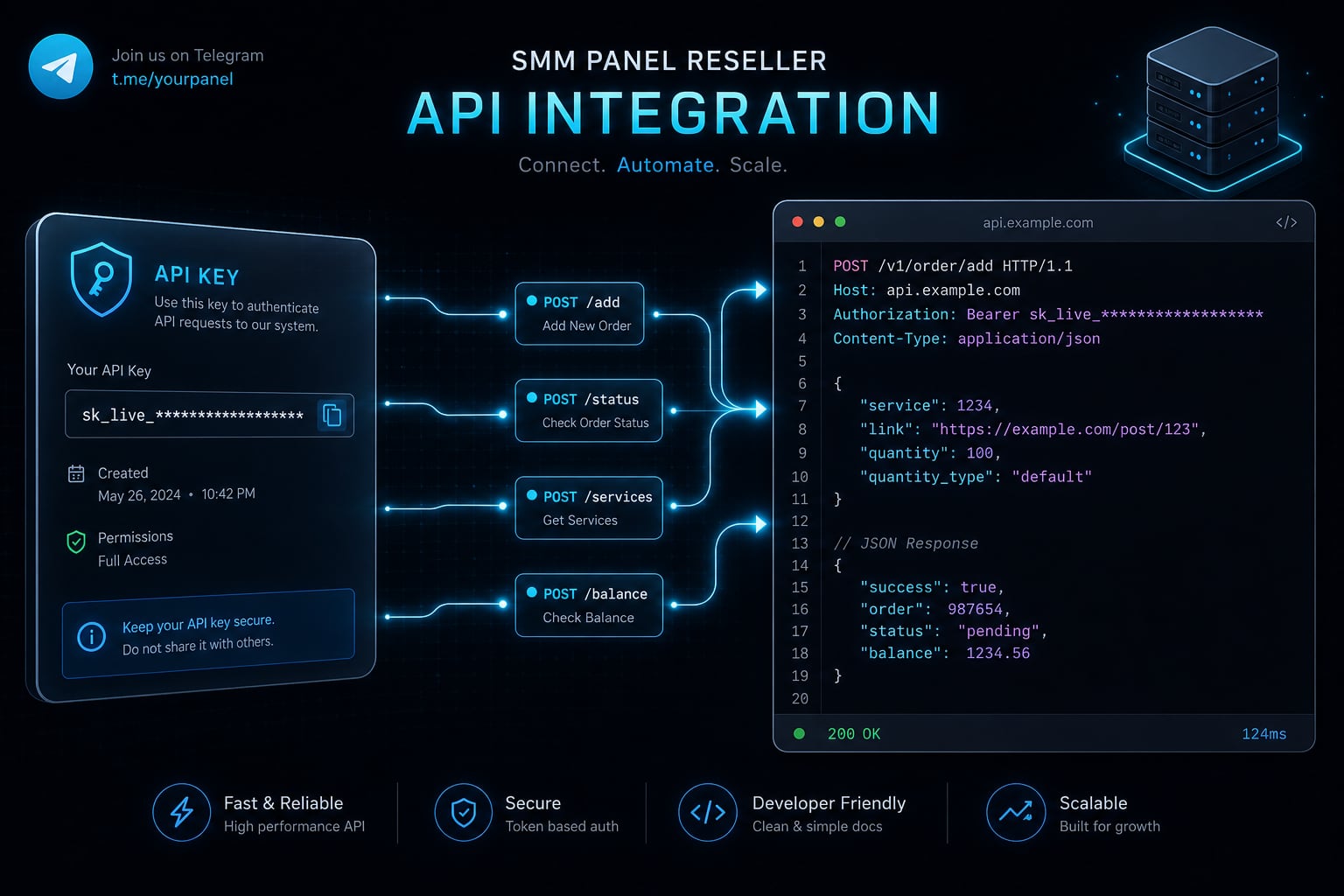Image resolution: width=1344 pixels, height=896 pixels.
Task: Click the API key field showing sk_live_
Action: tap(209, 415)
